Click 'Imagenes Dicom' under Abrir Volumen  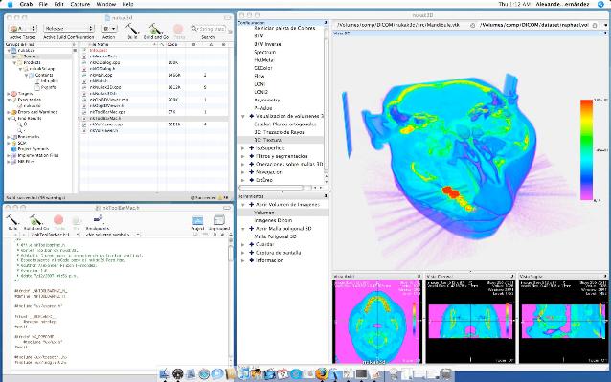273,220
